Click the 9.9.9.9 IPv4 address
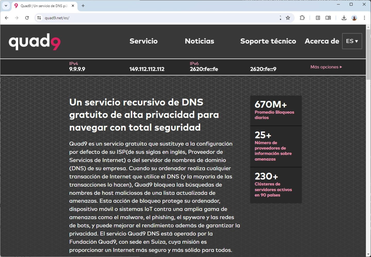Screen dimensions: 371x257 pyautogui.click(x=77, y=69)
